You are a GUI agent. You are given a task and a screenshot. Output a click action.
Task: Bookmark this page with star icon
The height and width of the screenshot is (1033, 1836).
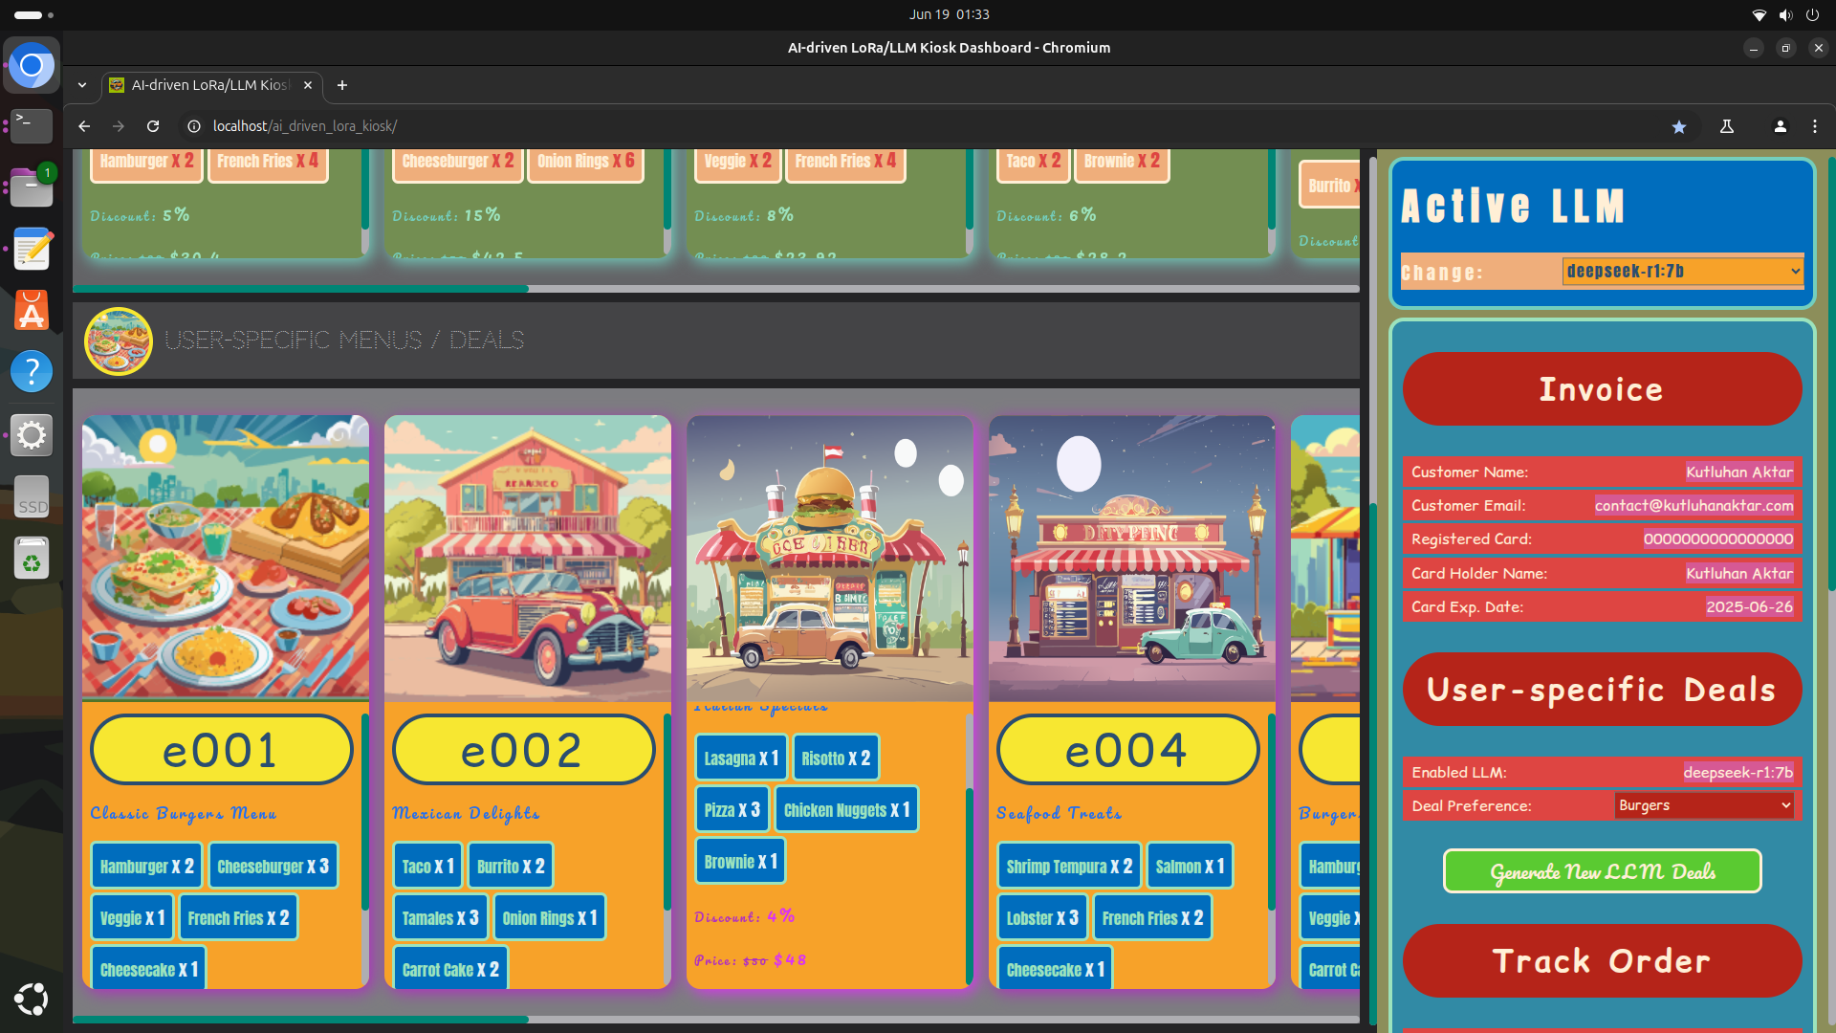pos(1679,126)
